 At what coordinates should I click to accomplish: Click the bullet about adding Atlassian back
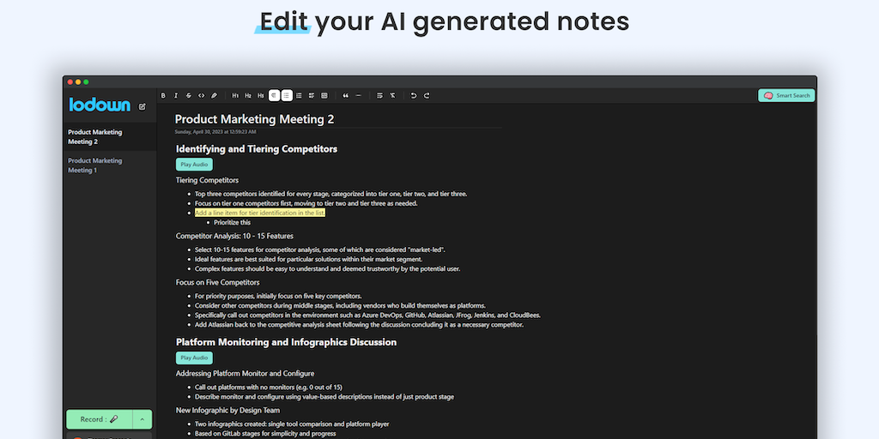(x=360, y=325)
